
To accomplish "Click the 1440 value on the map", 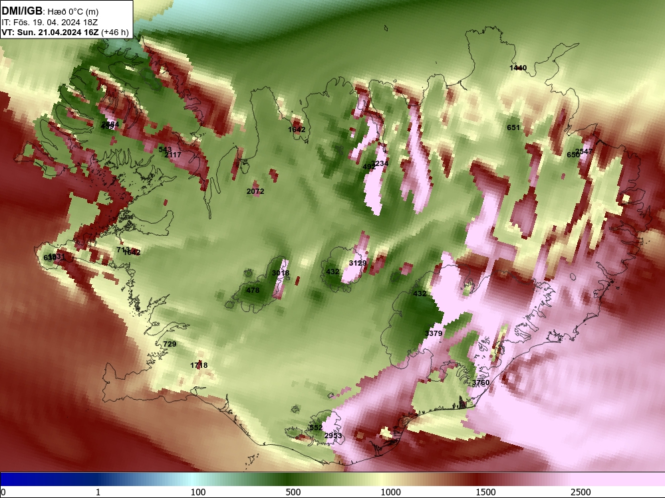I will click(518, 68).
